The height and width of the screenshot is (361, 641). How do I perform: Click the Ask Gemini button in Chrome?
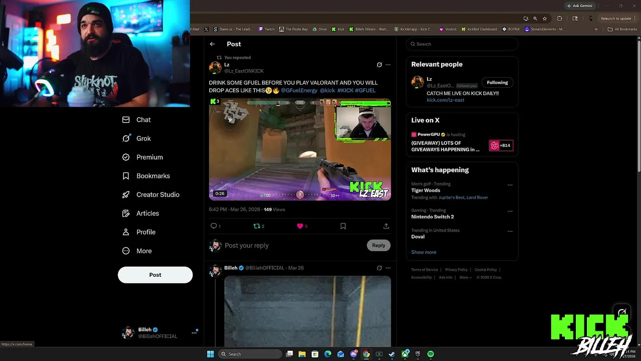pos(579,6)
